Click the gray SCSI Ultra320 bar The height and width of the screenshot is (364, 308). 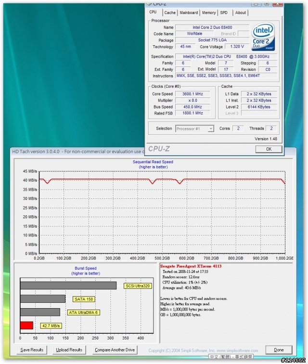coord(68,286)
